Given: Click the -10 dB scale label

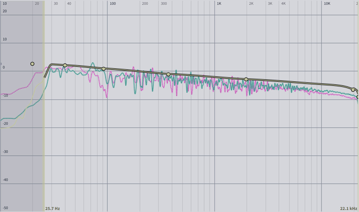Looking at the screenshot, I should [x=5, y=95].
